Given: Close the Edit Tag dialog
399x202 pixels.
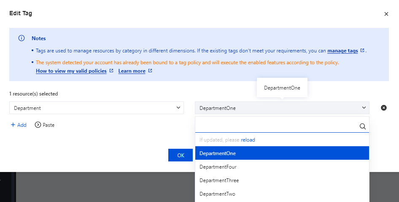Looking at the screenshot, I should point(386,14).
